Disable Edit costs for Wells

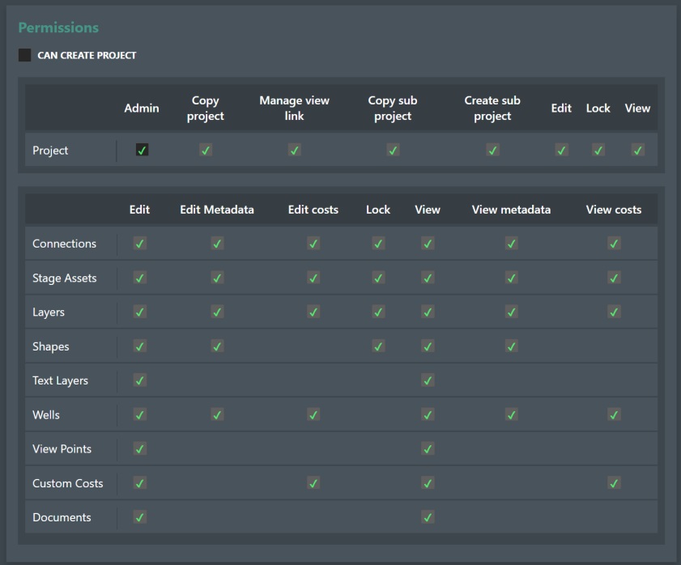coord(313,414)
